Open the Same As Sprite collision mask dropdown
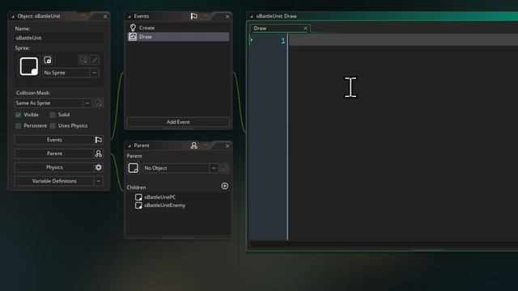The image size is (518, 291). coord(49,103)
